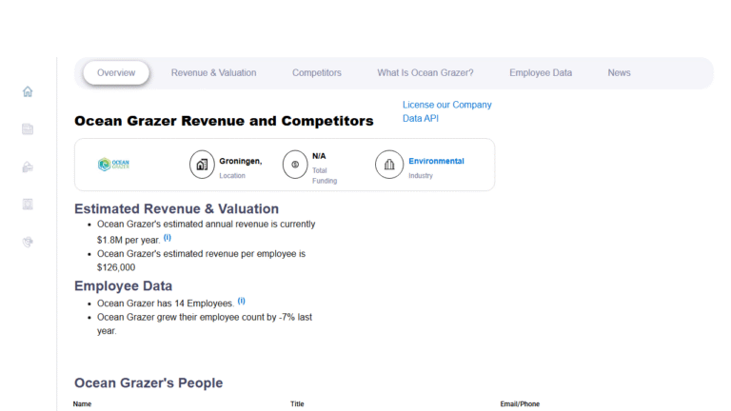The image size is (731, 411).
Task: Click the Home icon in the left sidebar
Action: click(28, 91)
